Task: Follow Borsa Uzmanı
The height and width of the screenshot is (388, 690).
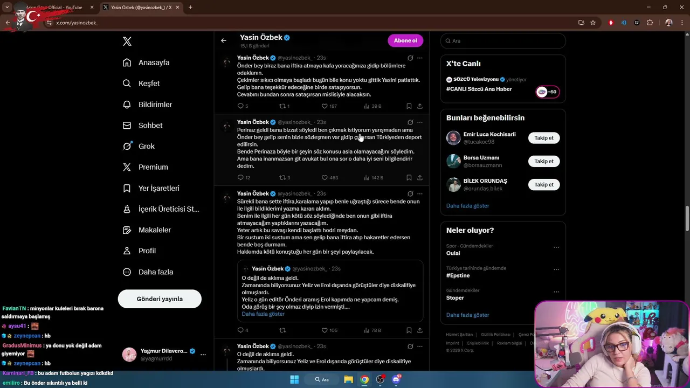Action: click(544, 161)
